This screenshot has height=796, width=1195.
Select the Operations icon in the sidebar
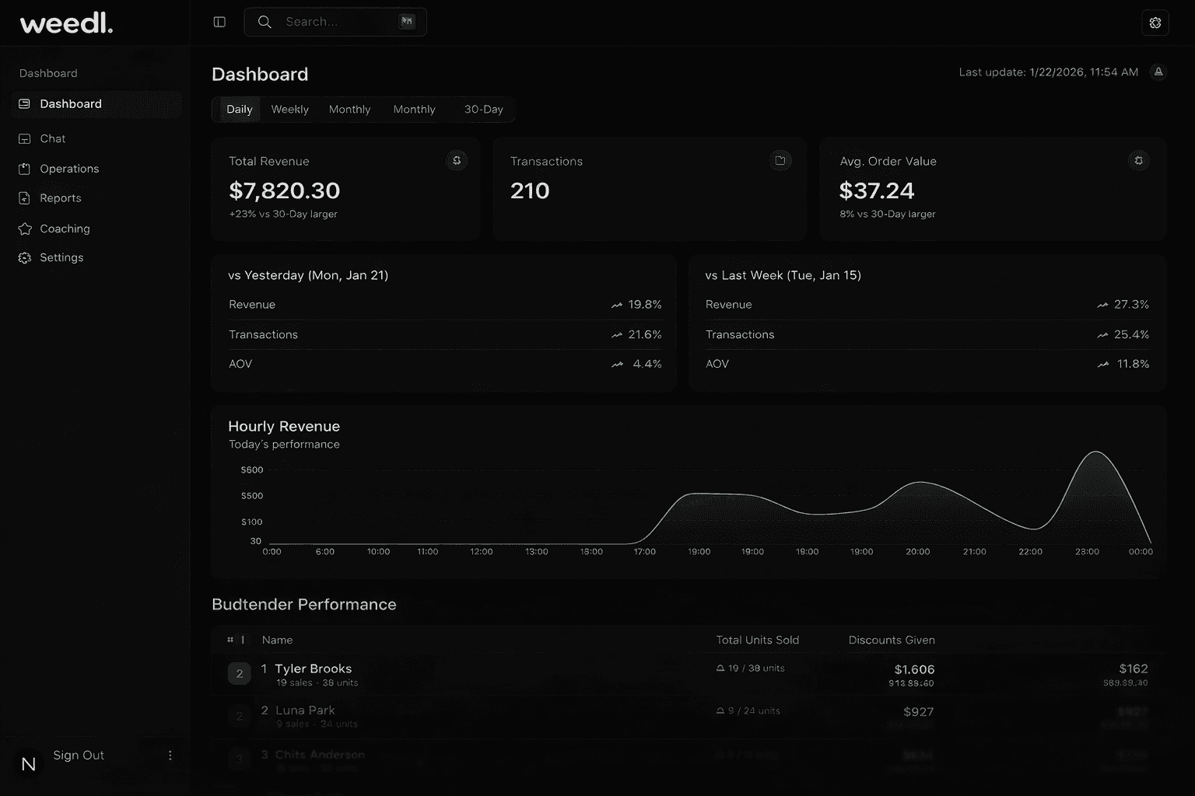point(25,169)
